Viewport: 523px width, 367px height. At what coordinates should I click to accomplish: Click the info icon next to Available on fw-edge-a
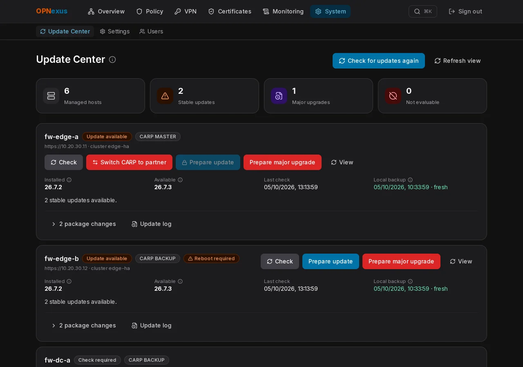click(180, 180)
